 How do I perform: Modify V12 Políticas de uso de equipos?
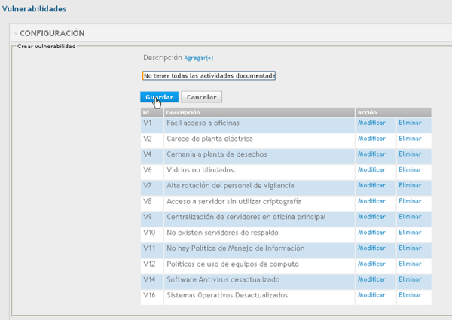pos(371,264)
